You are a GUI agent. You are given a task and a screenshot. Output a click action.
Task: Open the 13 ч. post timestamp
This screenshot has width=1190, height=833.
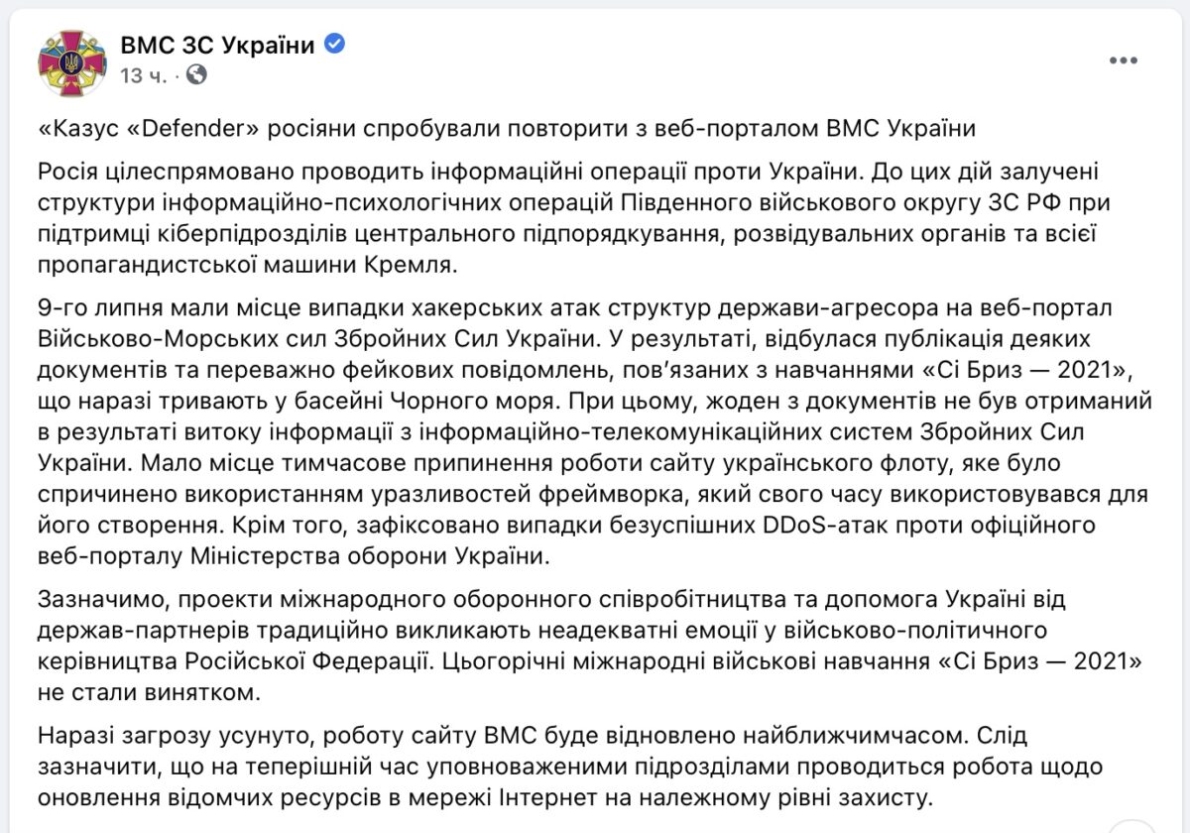(144, 75)
